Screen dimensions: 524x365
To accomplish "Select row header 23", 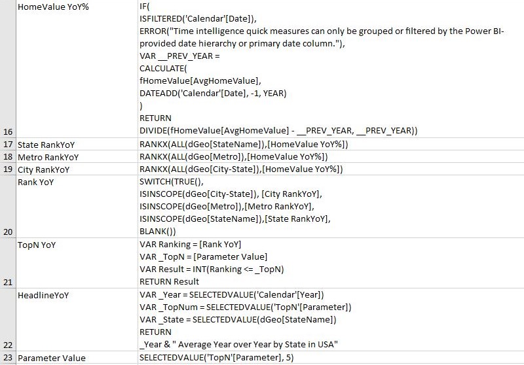I will pyautogui.click(x=8, y=358).
